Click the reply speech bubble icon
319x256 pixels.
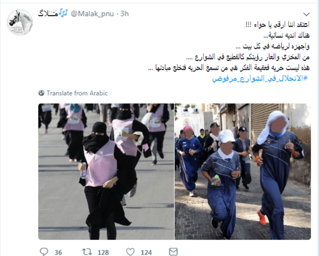(44, 251)
